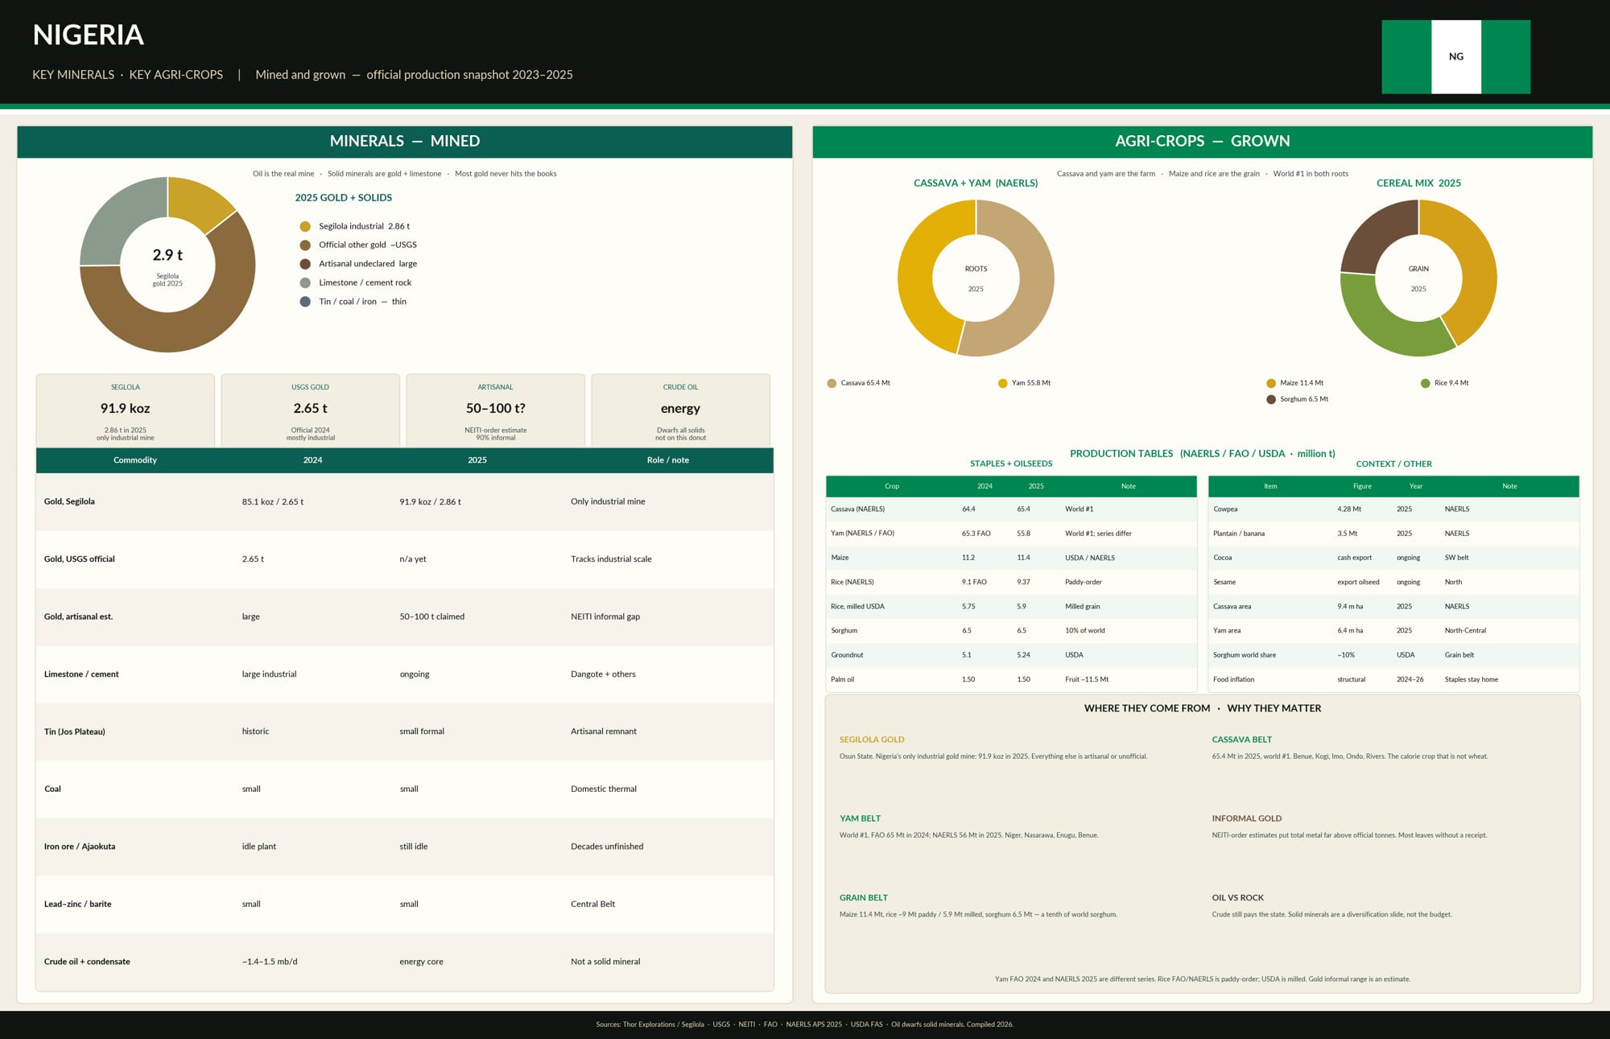Select the Gold, USGS official row label

pyautogui.click(x=80, y=559)
